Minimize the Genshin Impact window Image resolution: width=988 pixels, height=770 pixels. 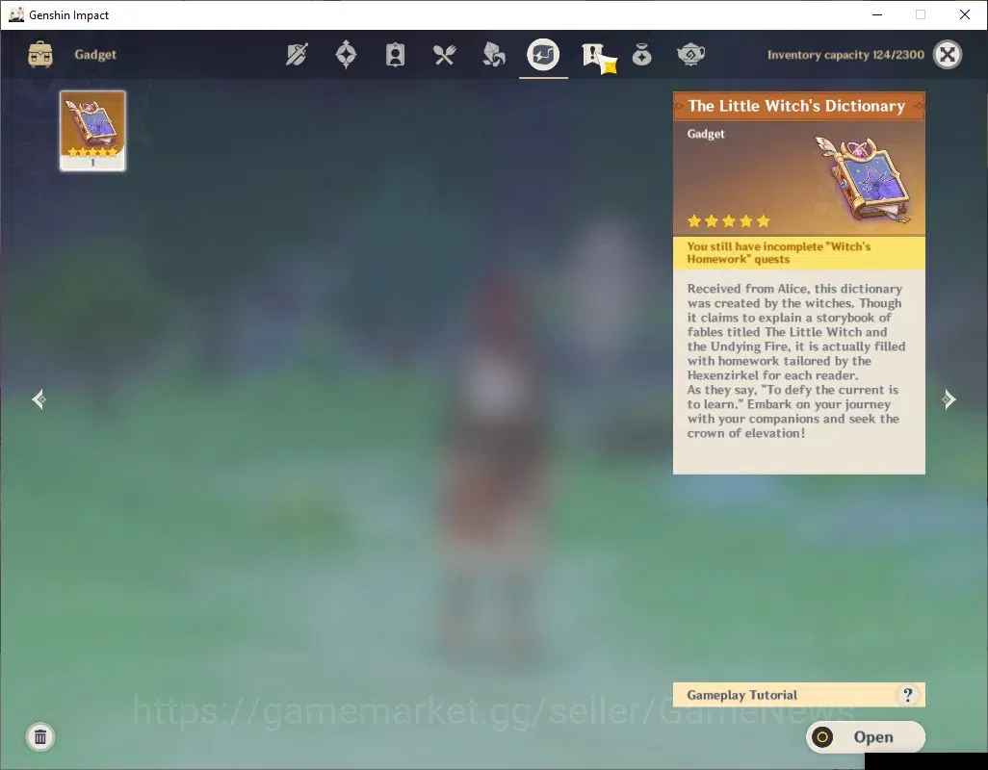[877, 14]
